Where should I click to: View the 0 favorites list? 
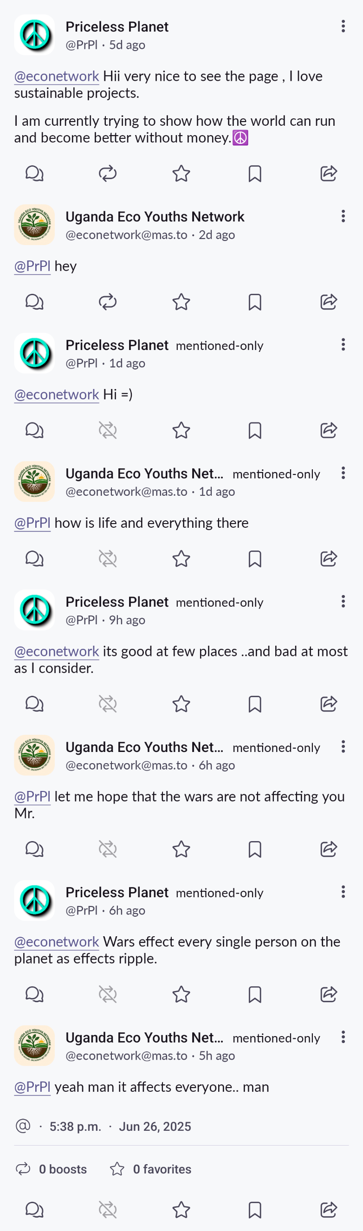150,1169
